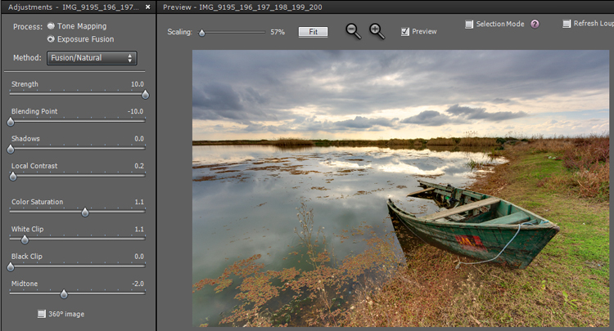Tick the 360° image checkbox
Screen dimensions: 614x331
tap(42, 314)
